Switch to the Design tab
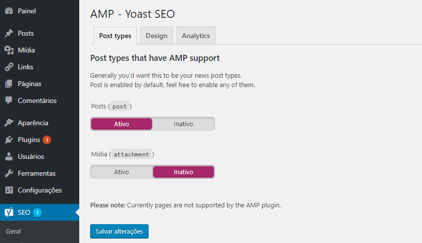The image size is (422, 243). pyautogui.click(x=157, y=36)
